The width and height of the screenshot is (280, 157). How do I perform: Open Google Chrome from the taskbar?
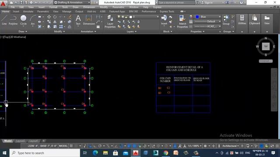point(165,153)
